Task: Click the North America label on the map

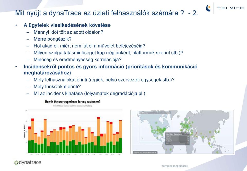Action: tap(144, 113)
